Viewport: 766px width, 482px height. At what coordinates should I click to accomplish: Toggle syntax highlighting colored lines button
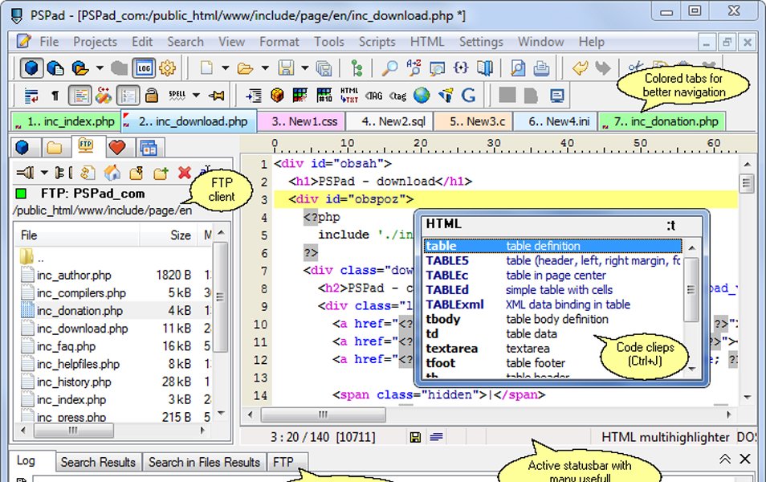79,96
